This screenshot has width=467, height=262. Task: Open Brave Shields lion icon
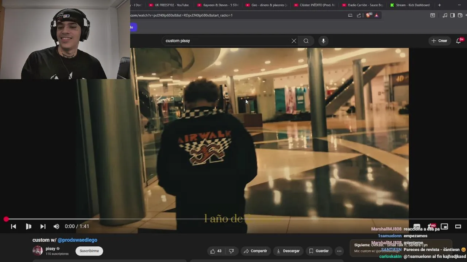368,15
